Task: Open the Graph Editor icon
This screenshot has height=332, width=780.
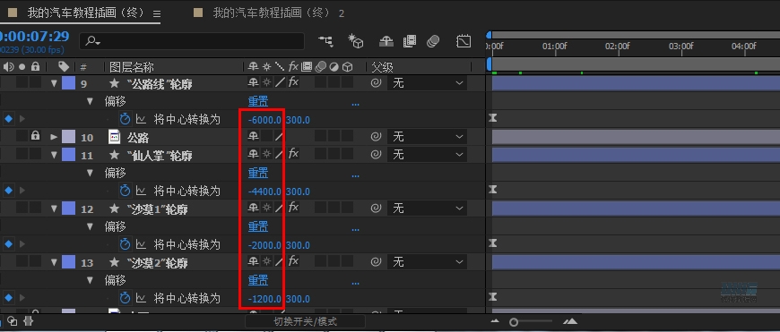Action: (x=464, y=41)
